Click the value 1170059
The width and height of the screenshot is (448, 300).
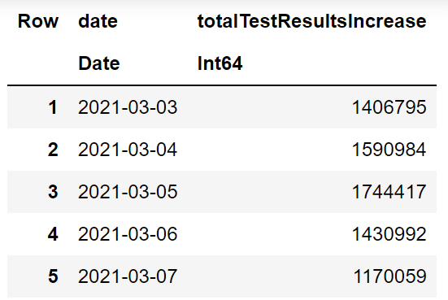click(x=390, y=276)
